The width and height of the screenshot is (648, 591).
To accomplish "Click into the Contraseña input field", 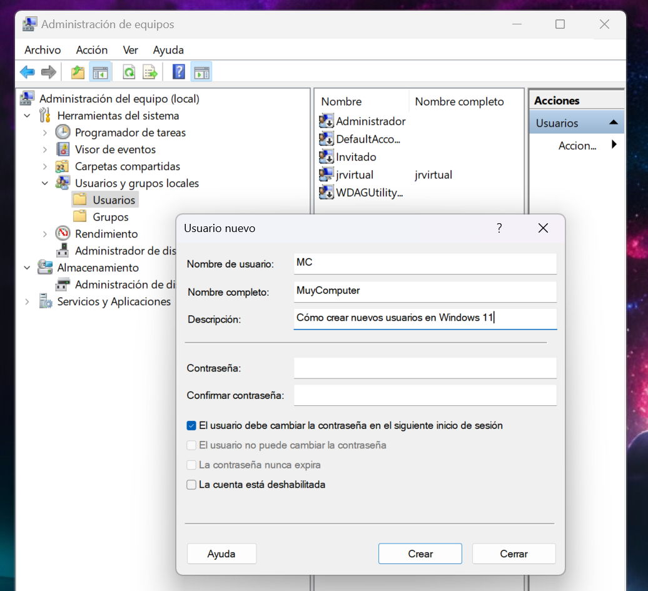I will [425, 368].
